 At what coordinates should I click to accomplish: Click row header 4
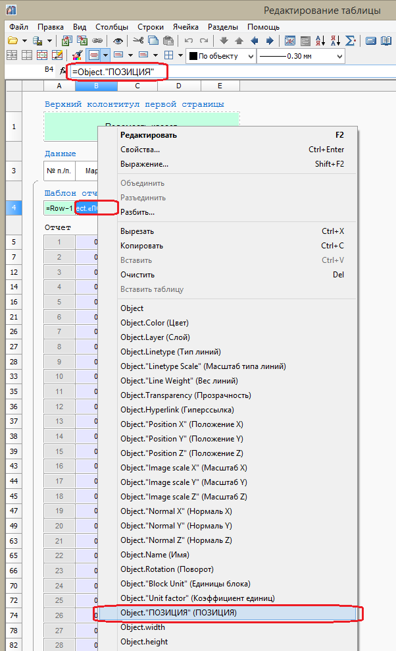pos(14,208)
